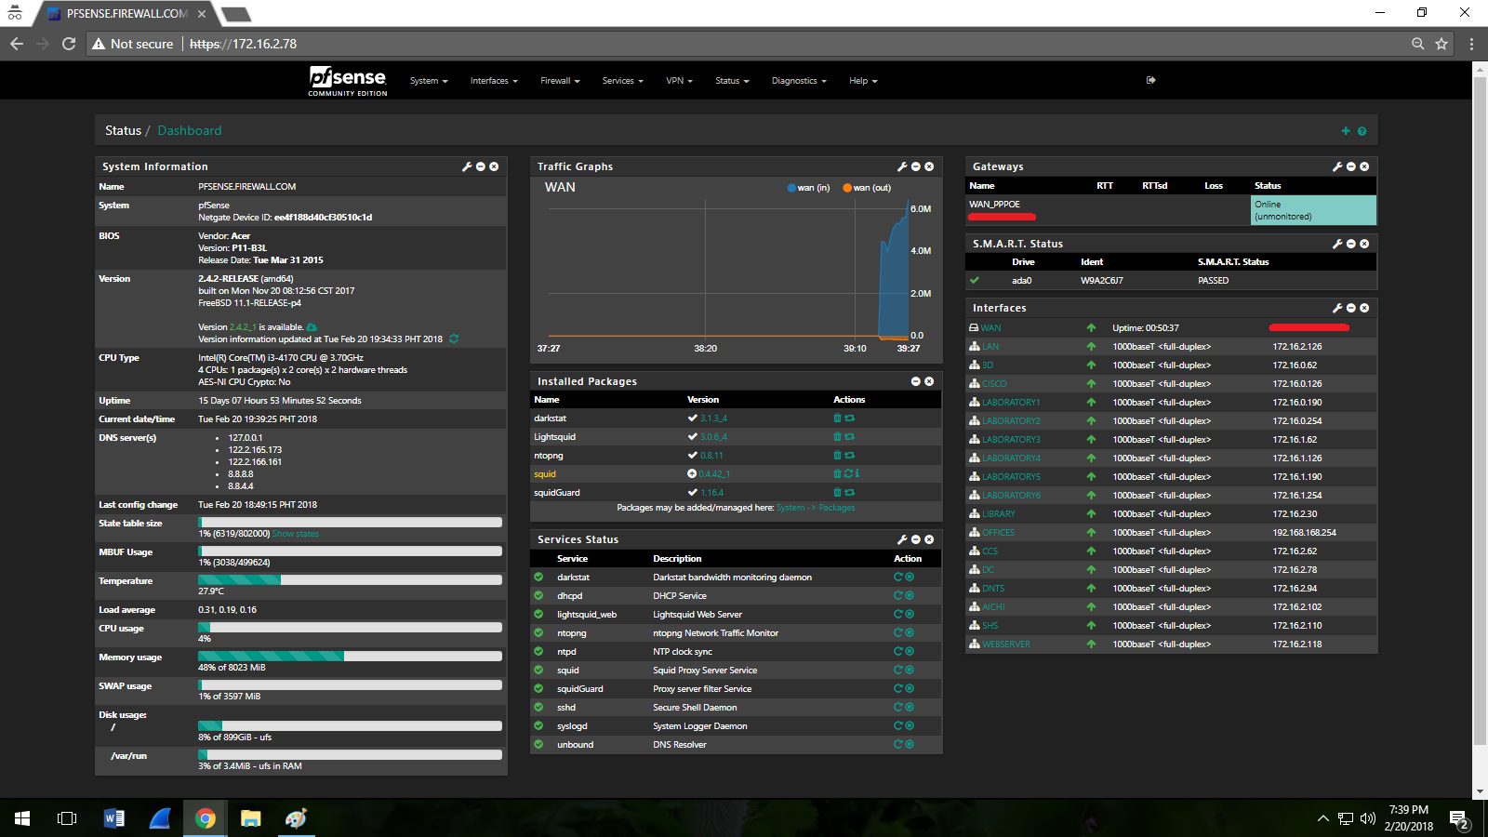The image size is (1488, 837).
Task: Bookmark this page star icon
Action: click(x=1441, y=44)
